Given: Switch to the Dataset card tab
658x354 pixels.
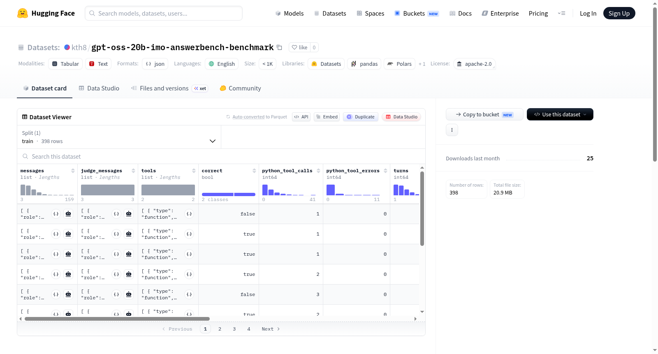Looking at the screenshot, I should coord(44,88).
